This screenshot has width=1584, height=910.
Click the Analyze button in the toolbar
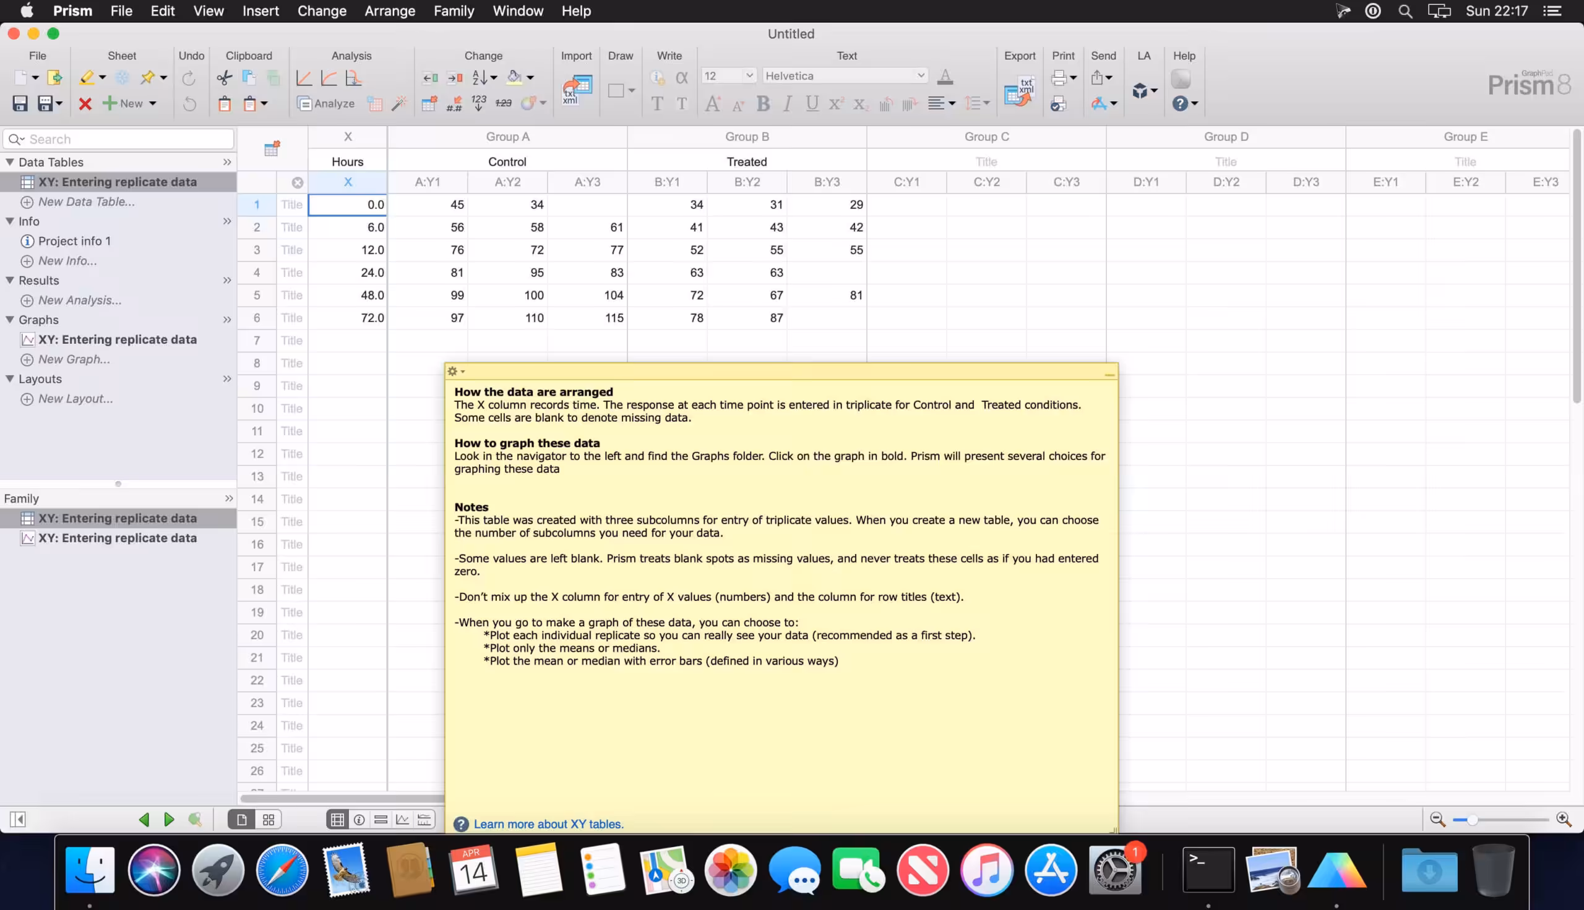[327, 104]
